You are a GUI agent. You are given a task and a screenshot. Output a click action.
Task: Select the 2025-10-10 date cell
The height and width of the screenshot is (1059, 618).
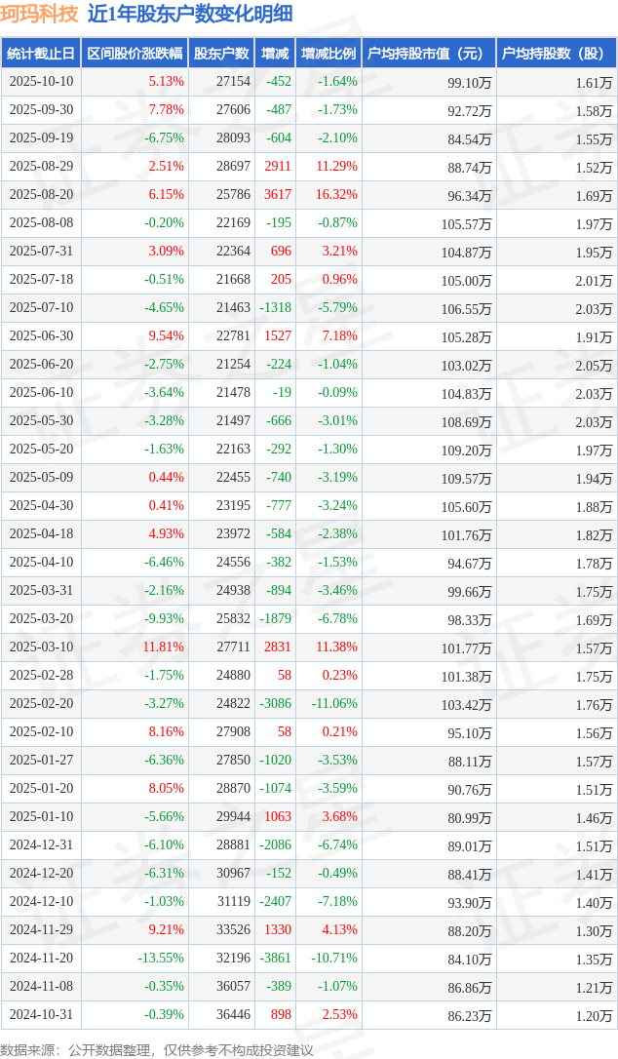pos(41,82)
